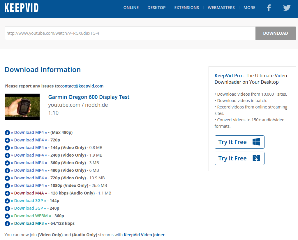
Task: Download MP4 720p Video Only link
Action: pos(29,178)
